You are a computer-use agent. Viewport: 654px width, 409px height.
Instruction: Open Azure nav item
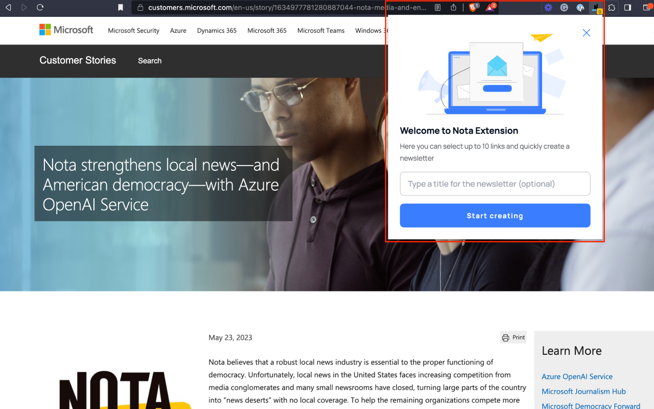178,31
